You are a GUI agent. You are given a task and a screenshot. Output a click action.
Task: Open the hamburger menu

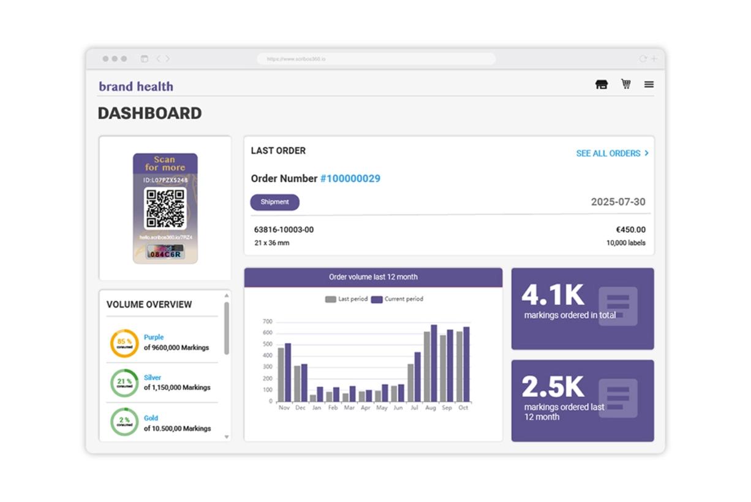tap(649, 85)
